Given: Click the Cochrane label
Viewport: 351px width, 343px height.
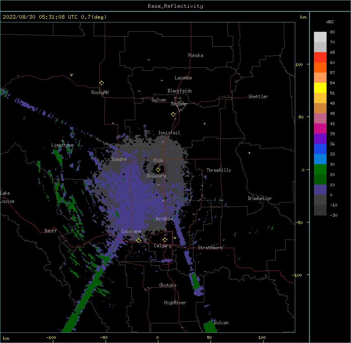Looking at the screenshot, I should click(131, 231).
